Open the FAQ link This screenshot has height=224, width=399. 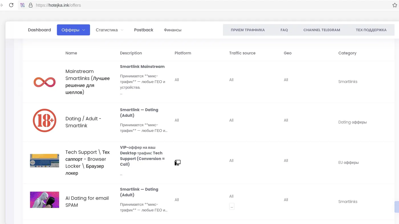click(x=284, y=30)
